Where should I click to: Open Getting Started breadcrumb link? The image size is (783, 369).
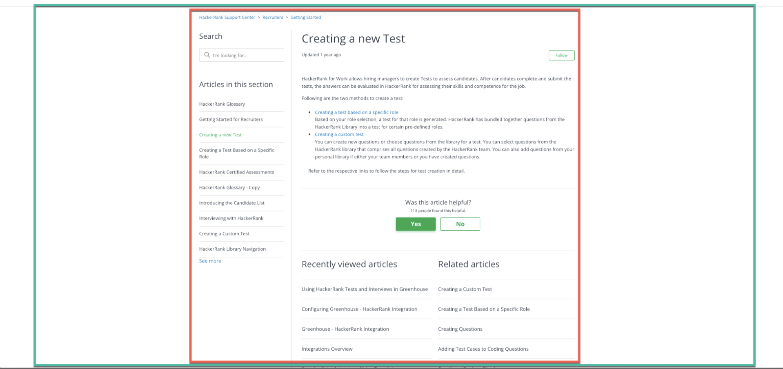click(x=305, y=18)
